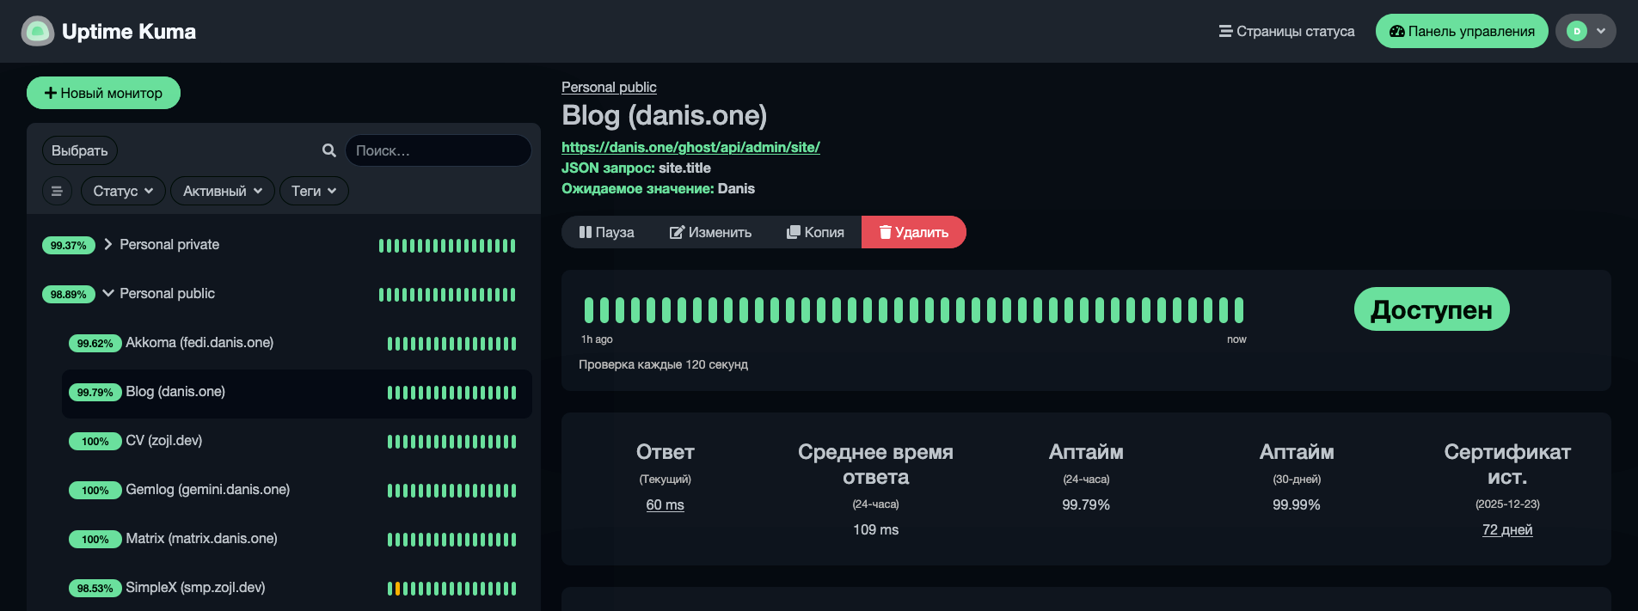The width and height of the screenshot is (1638, 611).
Task: Expand the Personal private group
Action: [108, 245]
